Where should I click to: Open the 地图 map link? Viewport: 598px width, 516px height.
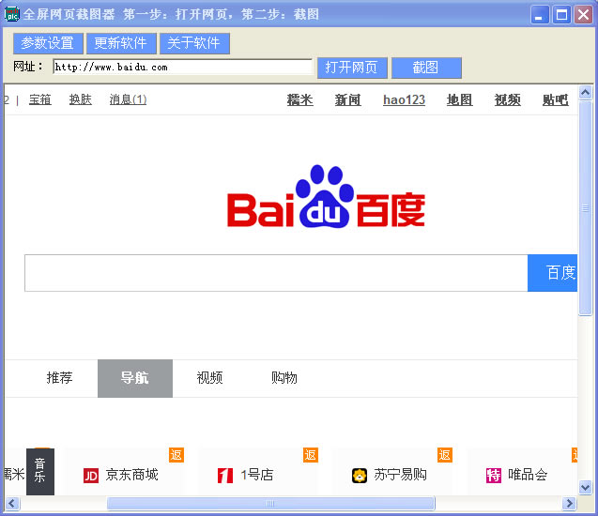pos(460,99)
